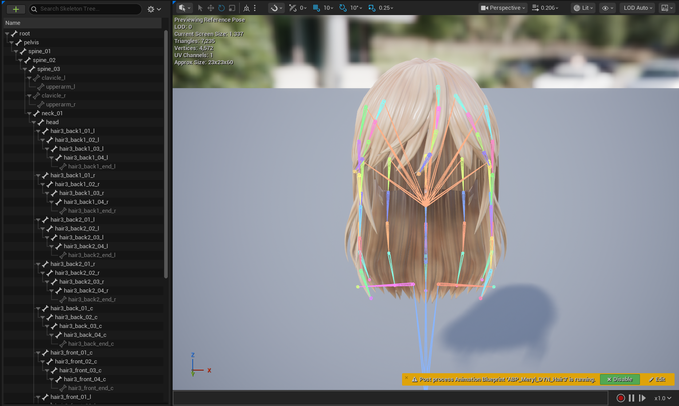Collapse the head bone in the tree

(34, 122)
